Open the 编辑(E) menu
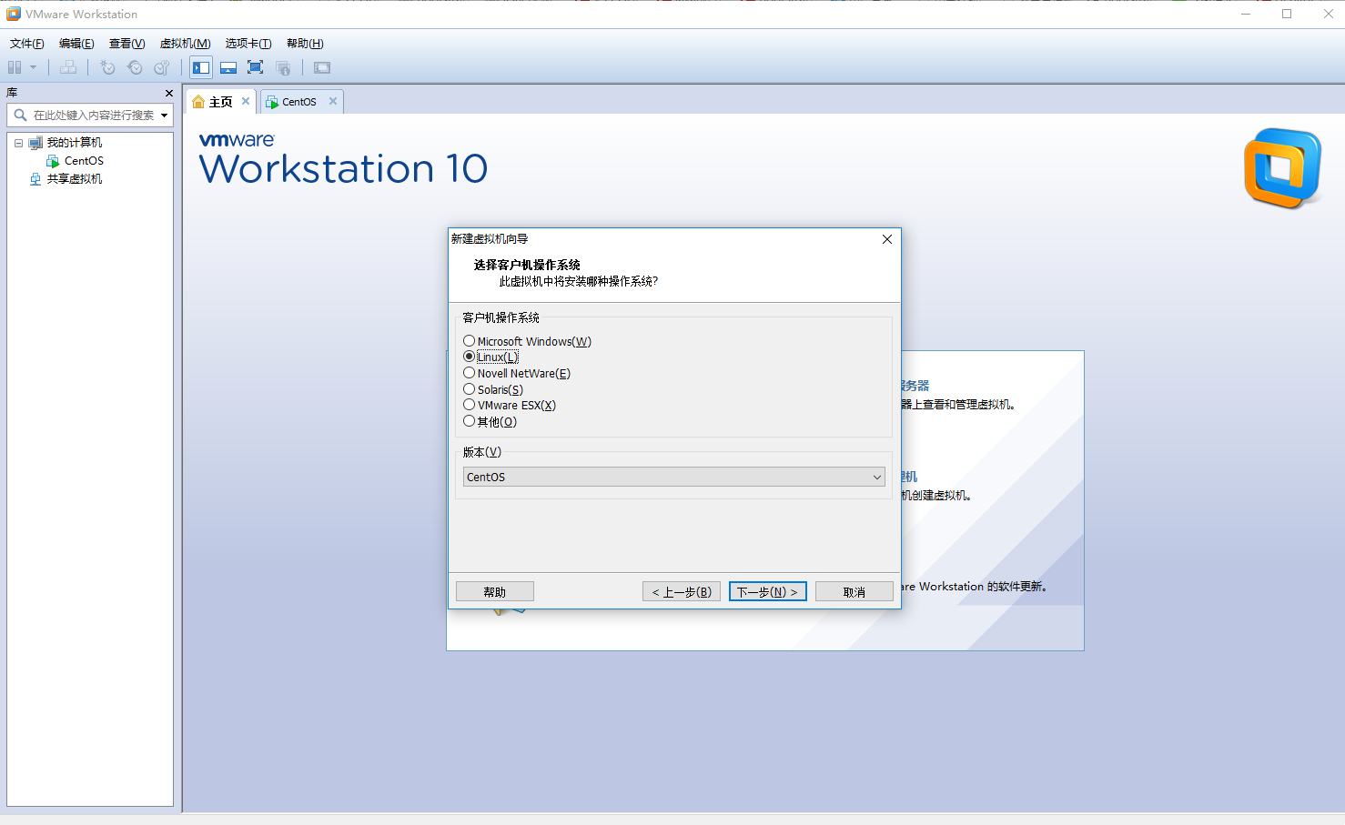Image resolution: width=1345 pixels, height=825 pixels. [76, 44]
